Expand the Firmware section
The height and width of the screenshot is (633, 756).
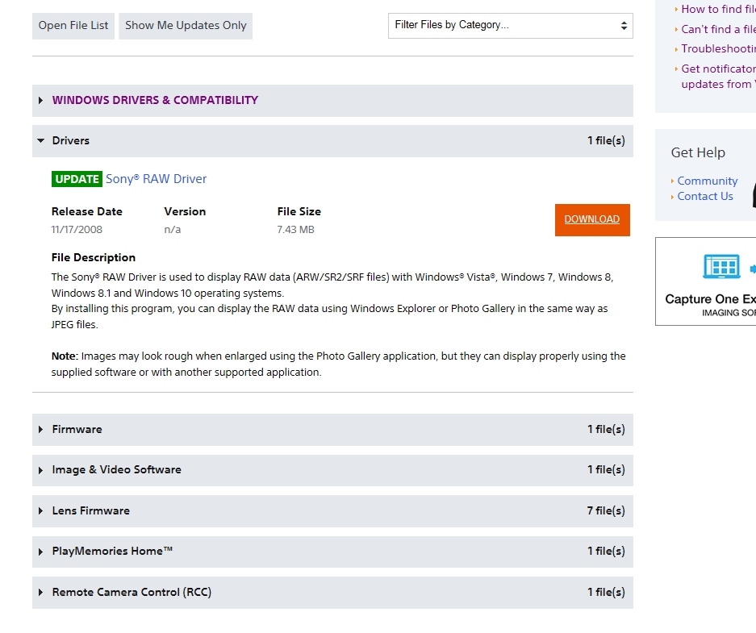[332, 429]
